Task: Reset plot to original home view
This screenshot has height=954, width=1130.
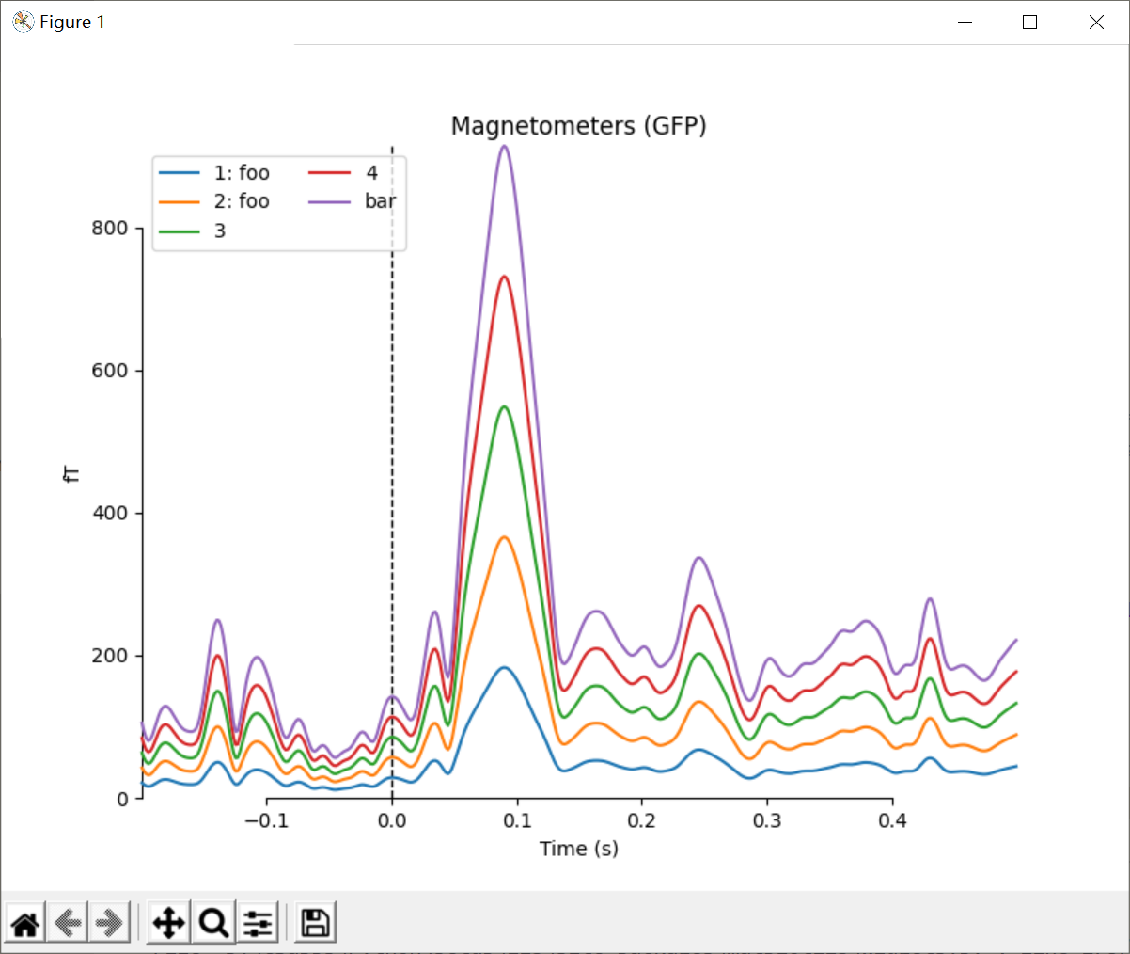Action: (25, 923)
